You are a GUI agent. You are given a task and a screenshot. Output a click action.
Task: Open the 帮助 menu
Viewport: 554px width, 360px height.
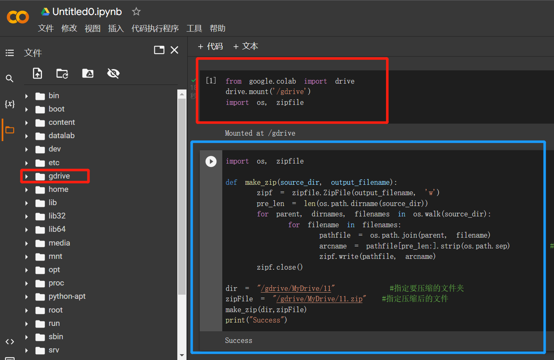[217, 28]
